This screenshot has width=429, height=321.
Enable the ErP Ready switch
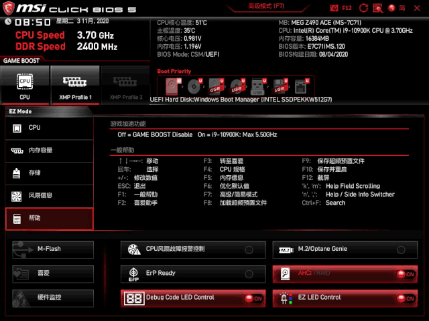pos(249,274)
